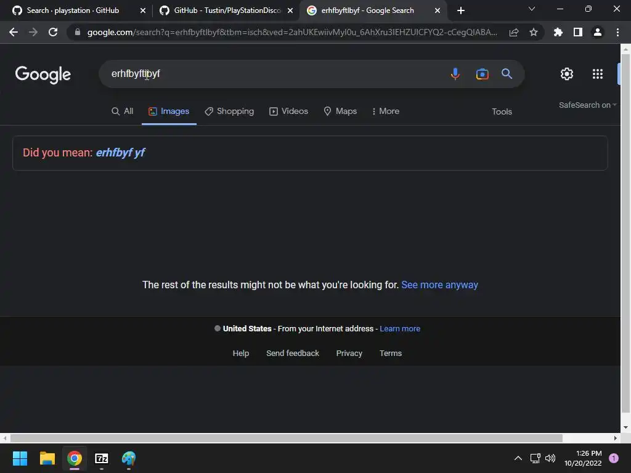Screen dimensions: 631x473
Task: Select the Images results tab
Action: [x=169, y=111]
